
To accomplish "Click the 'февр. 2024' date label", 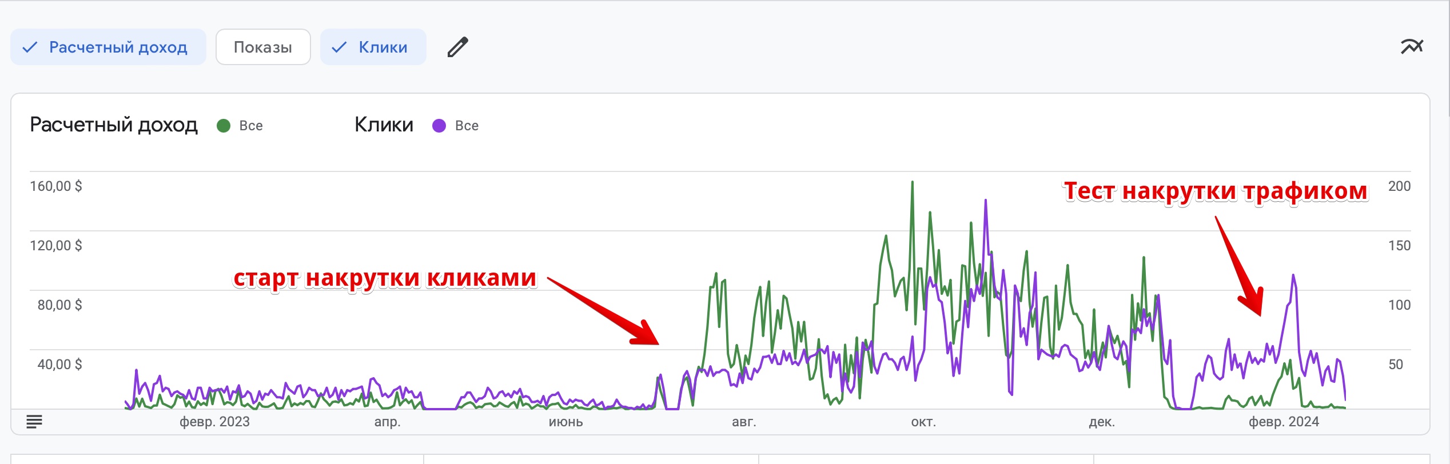I will pyautogui.click(x=1284, y=422).
